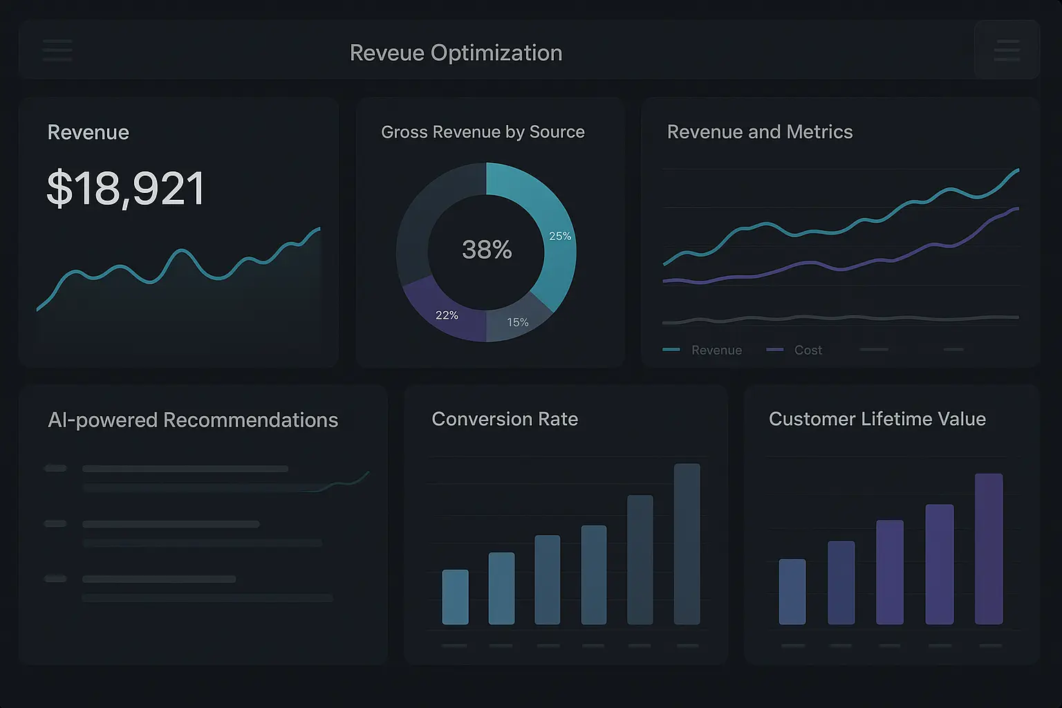This screenshot has width=1062, height=708.
Task: Click the 38% value in the donut center
Action: tap(487, 250)
